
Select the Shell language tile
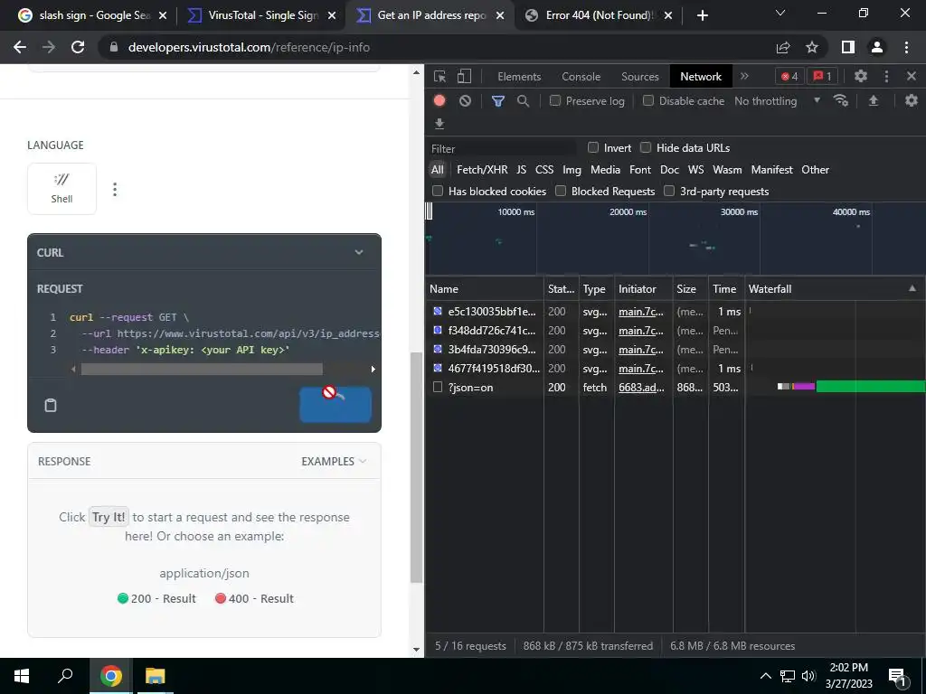(x=62, y=189)
